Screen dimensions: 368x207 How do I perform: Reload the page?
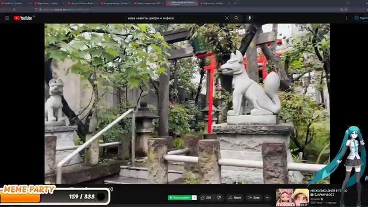[14, 10]
